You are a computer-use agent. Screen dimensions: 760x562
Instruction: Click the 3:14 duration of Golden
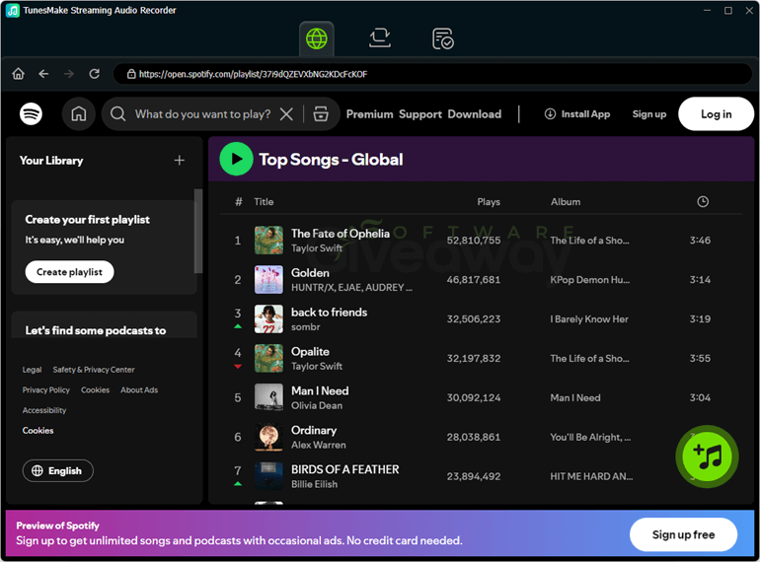pos(700,280)
